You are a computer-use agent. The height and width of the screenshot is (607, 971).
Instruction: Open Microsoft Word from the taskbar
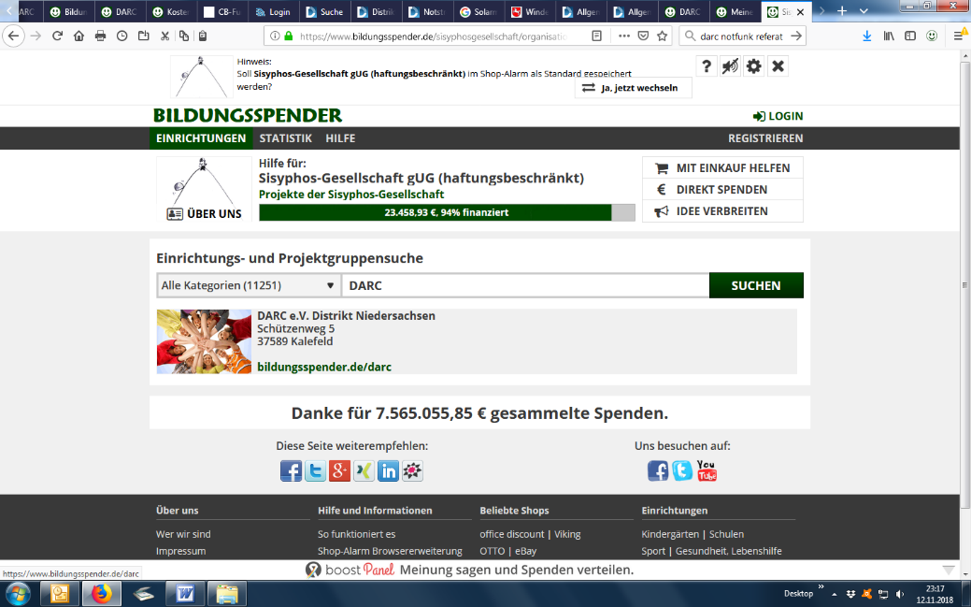(184, 594)
